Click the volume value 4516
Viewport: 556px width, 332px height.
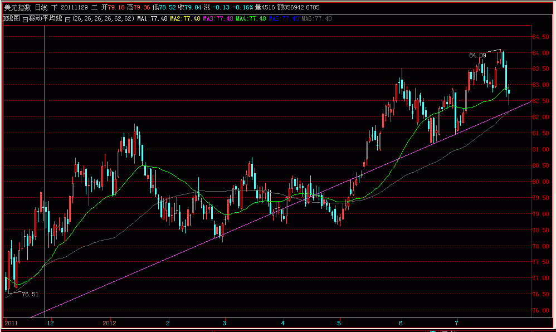pos(268,7)
